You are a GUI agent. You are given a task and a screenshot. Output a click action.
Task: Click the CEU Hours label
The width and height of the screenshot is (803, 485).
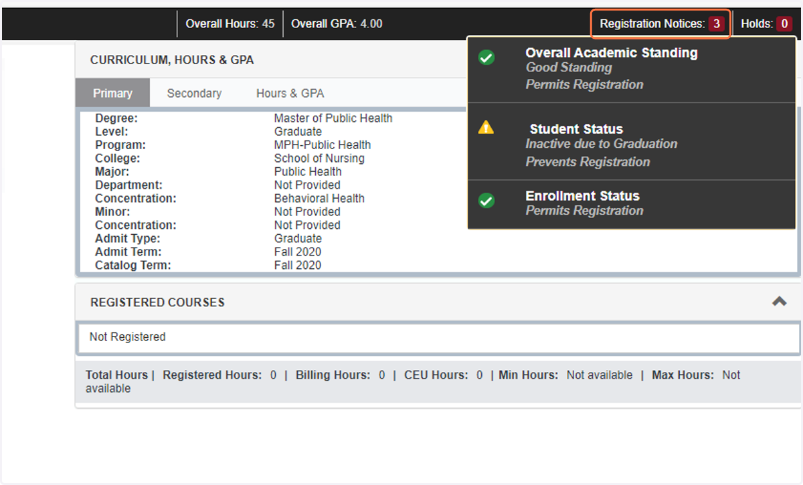click(x=436, y=375)
